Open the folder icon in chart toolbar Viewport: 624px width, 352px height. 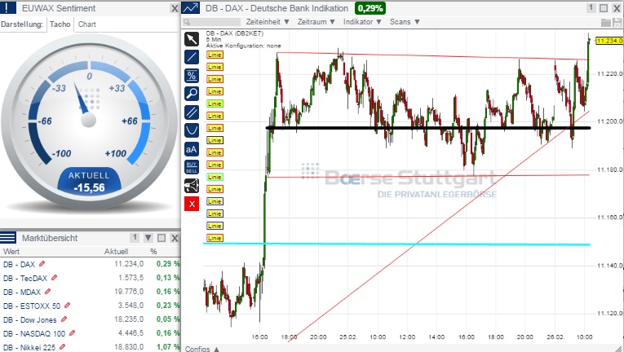click(606, 22)
